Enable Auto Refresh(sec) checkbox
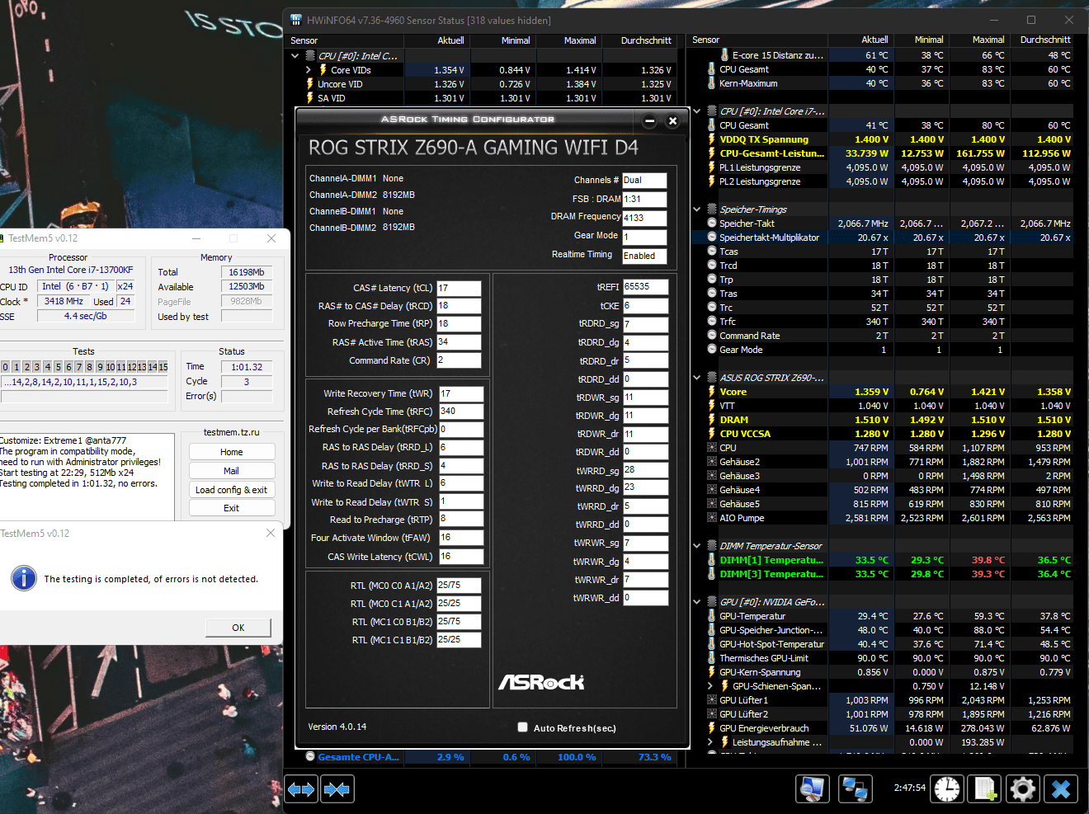Viewport: 1089px width, 814px height. coord(522,727)
